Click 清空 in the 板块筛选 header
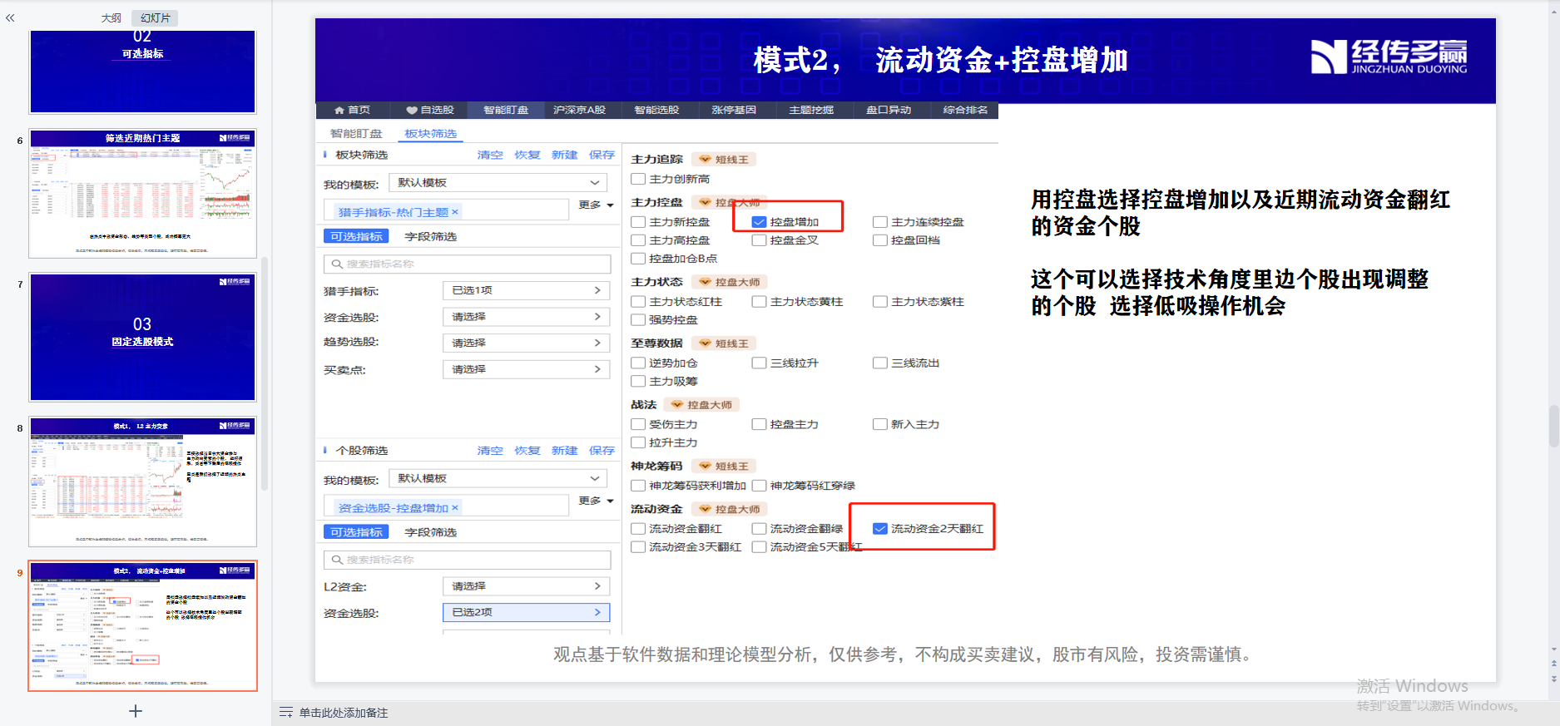Viewport: 1560px width, 726px height. 490,156
